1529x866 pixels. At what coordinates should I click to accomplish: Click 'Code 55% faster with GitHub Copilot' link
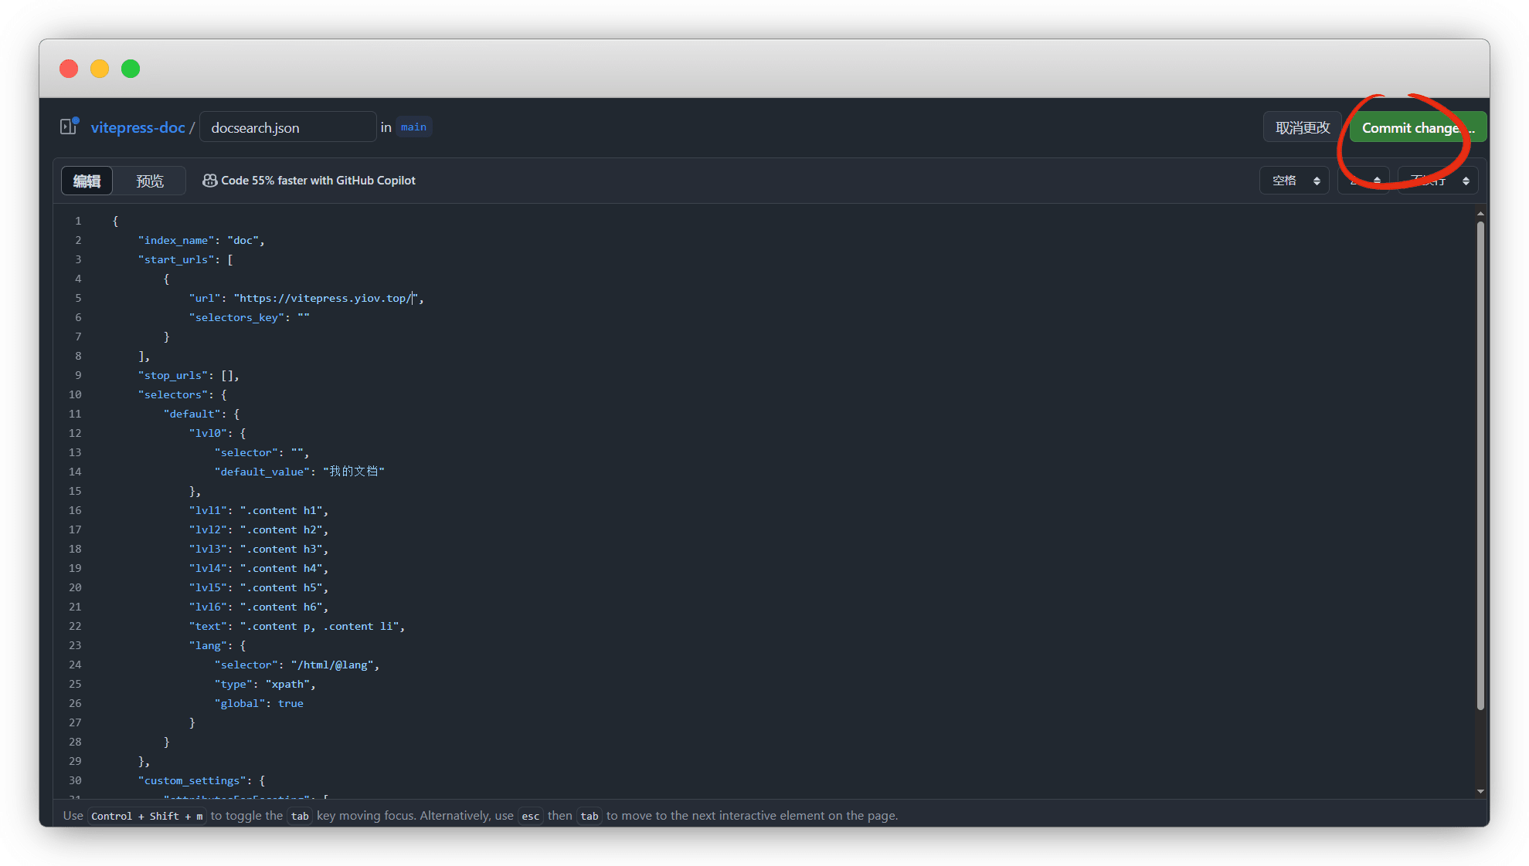(318, 181)
